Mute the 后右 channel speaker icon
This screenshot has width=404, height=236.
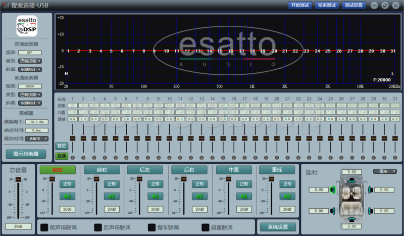click(199, 197)
